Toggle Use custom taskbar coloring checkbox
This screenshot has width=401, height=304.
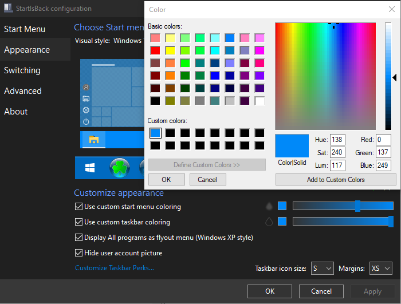tap(79, 222)
